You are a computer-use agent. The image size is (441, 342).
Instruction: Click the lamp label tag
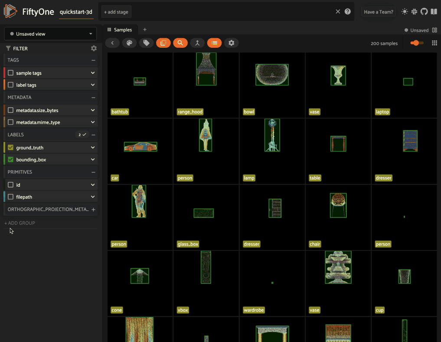coord(249,178)
